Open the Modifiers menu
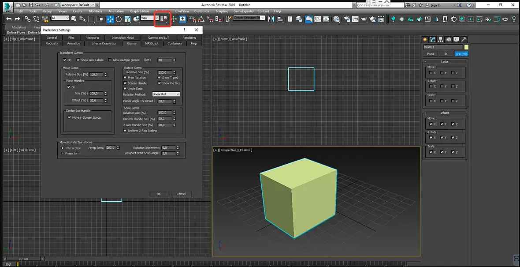Image resolution: width=520 pixels, height=267 pixels. click(x=95, y=11)
